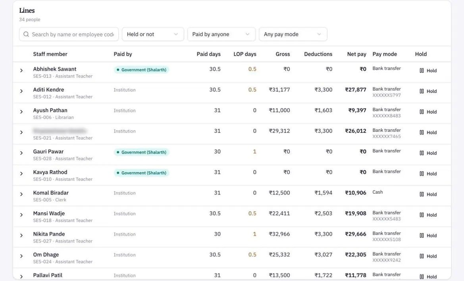Hold payment for SES-021 Assistant Teacher
This screenshot has height=281, width=464.
click(428, 133)
